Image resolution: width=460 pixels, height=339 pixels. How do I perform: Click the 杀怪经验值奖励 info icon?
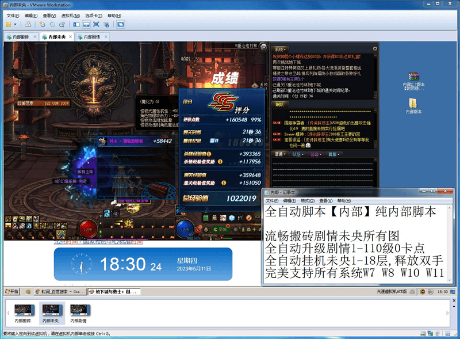point(220,162)
